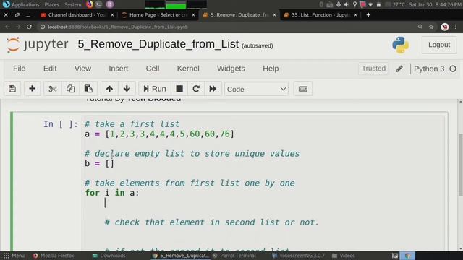Open the Edit menu
463x260 pixels.
(x=50, y=69)
